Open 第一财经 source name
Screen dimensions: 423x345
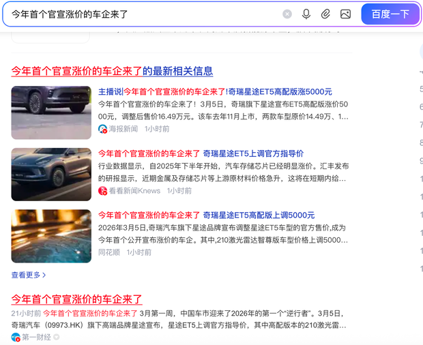pyautogui.click(x=36, y=337)
